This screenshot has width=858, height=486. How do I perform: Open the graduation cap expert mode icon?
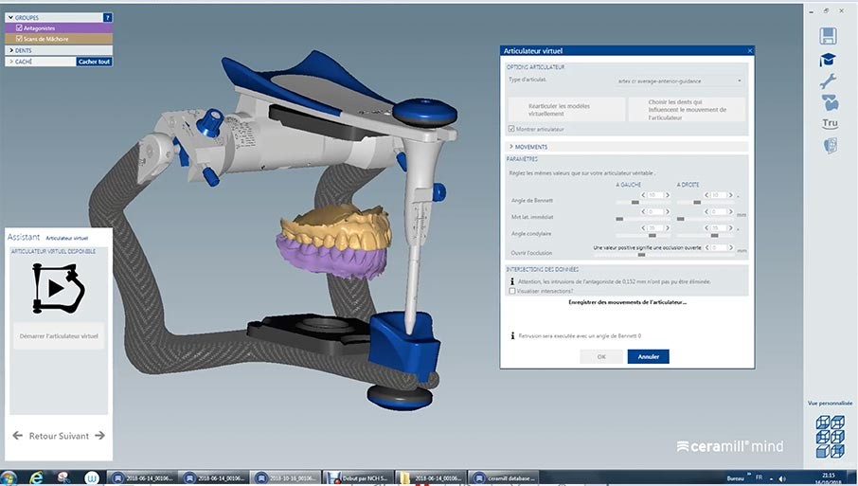coord(829,60)
